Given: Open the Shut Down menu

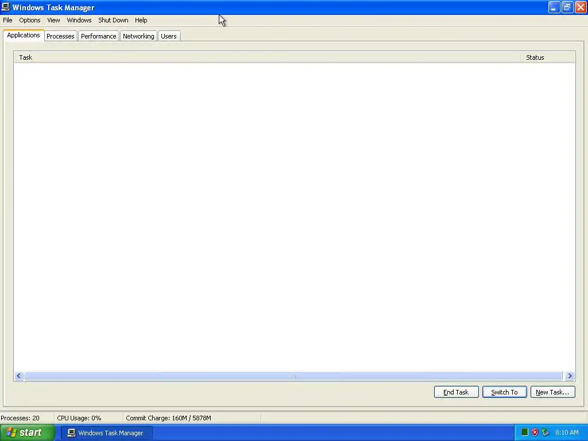Looking at the screenshot, I should (113, 20).
